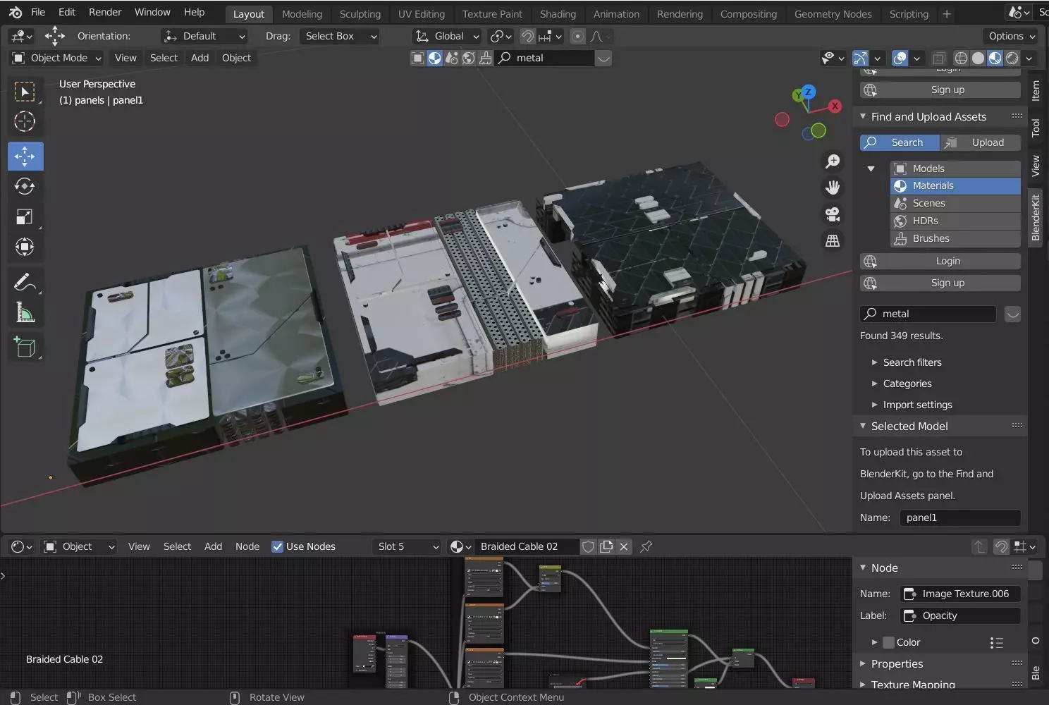The height and width of the screenshot is (705, 1049).
Task: Open Drag Select Box dropdown
Action: pyautogui.click(x=340, y=36)
